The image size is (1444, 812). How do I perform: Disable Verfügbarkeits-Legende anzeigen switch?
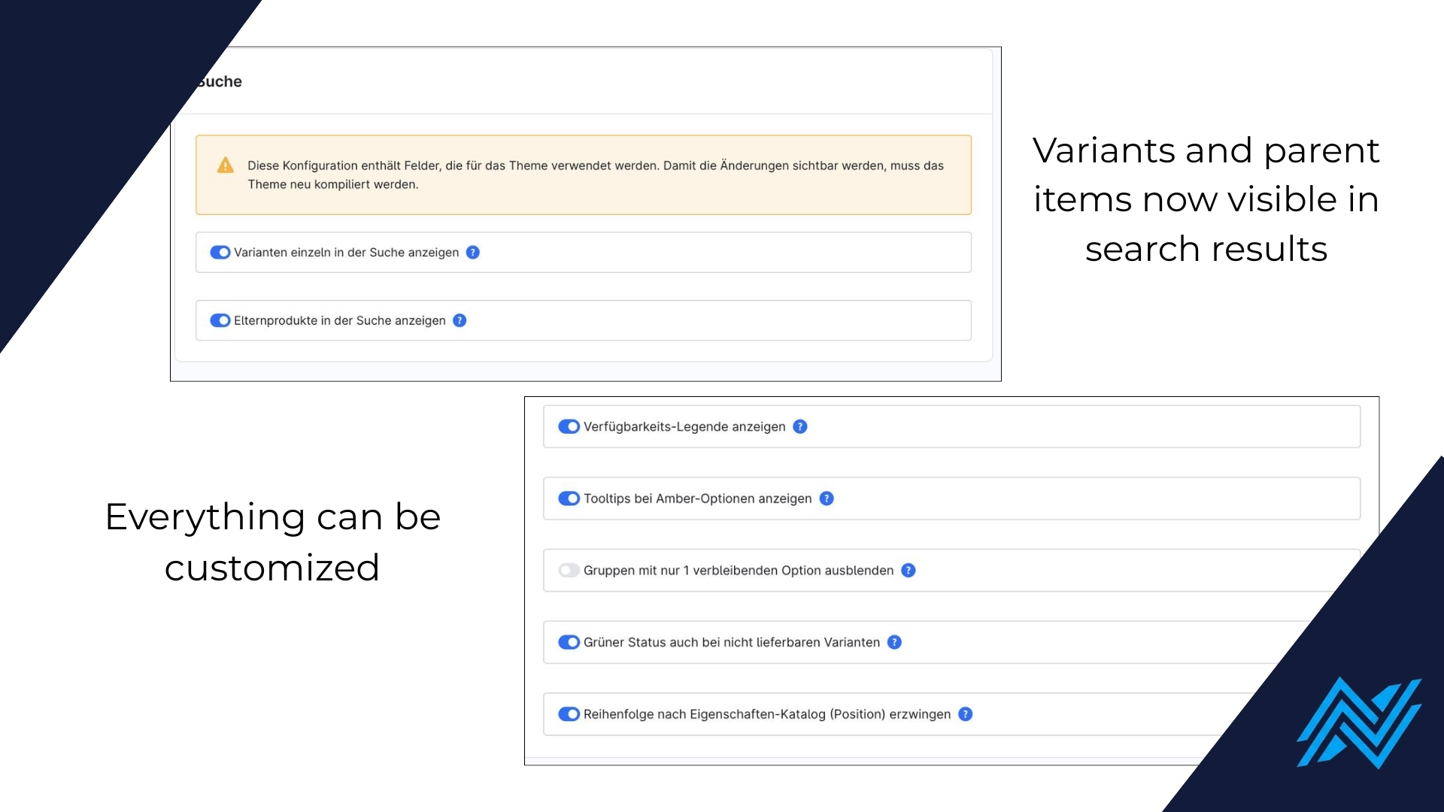(569, 427)
